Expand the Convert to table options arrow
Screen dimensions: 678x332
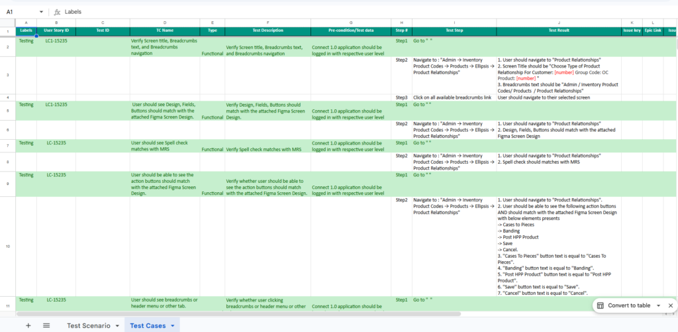click(659, 305)
